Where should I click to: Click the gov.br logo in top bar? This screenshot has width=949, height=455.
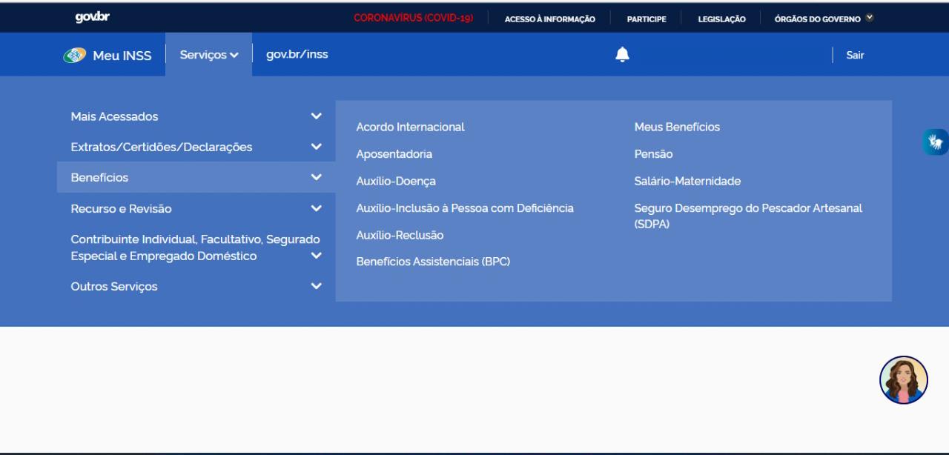click(93, 17)
